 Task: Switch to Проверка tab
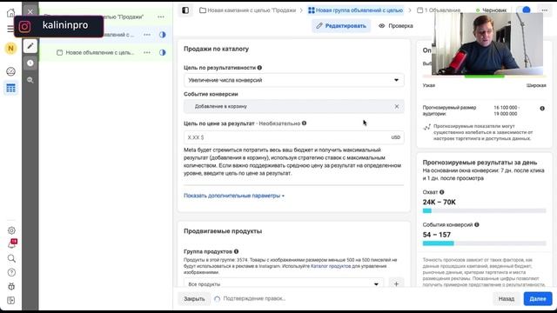[396, 26]
